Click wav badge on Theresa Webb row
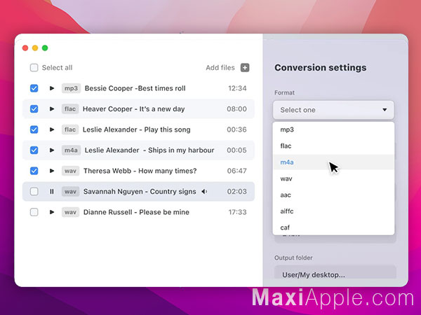 (70, 171)
